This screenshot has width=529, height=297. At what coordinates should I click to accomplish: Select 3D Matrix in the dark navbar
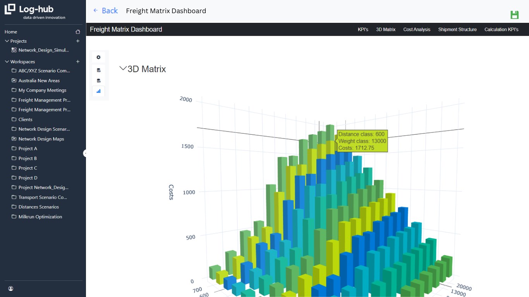386,29
